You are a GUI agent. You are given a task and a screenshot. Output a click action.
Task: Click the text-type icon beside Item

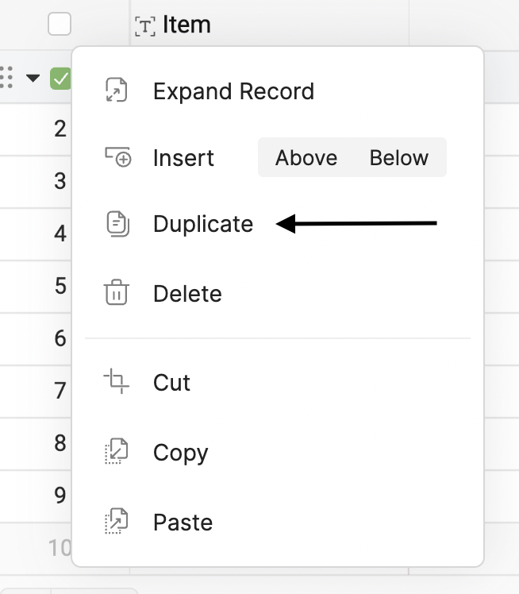tap(145, 26)
